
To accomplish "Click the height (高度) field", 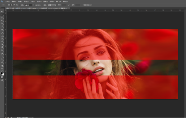I will (x=78, y=5).
